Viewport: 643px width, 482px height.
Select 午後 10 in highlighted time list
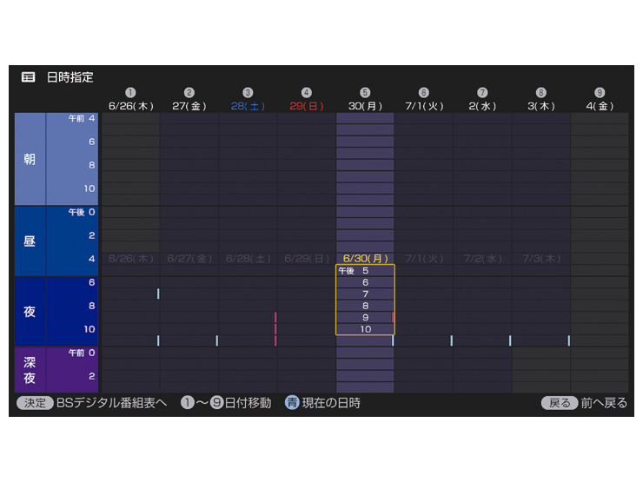coord(365,329)
